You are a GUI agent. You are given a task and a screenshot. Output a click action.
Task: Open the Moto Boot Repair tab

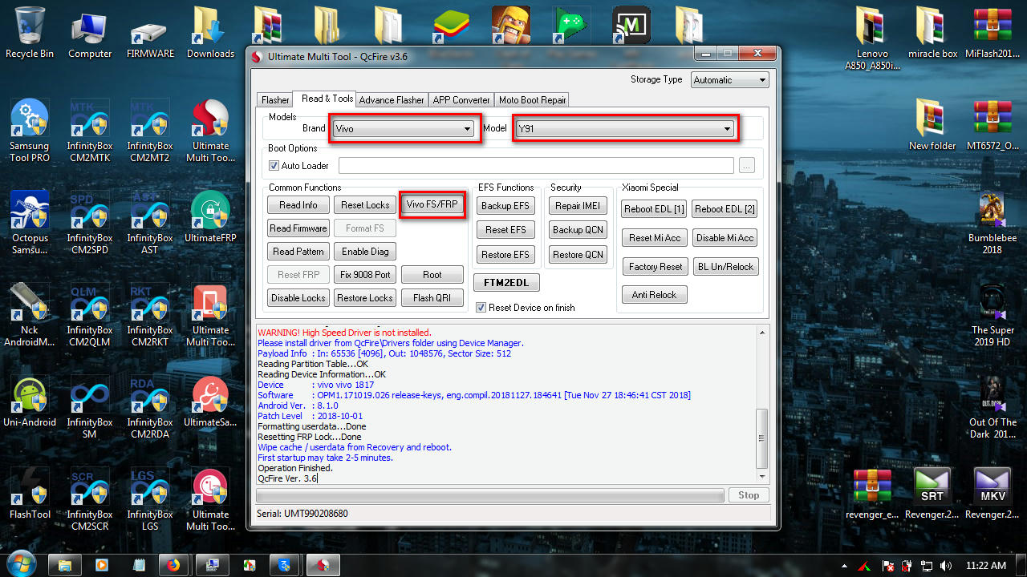(x=533, y=100)
